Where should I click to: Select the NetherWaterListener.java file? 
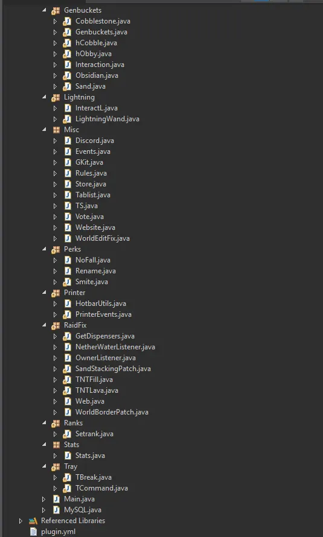tap(115, 347)
